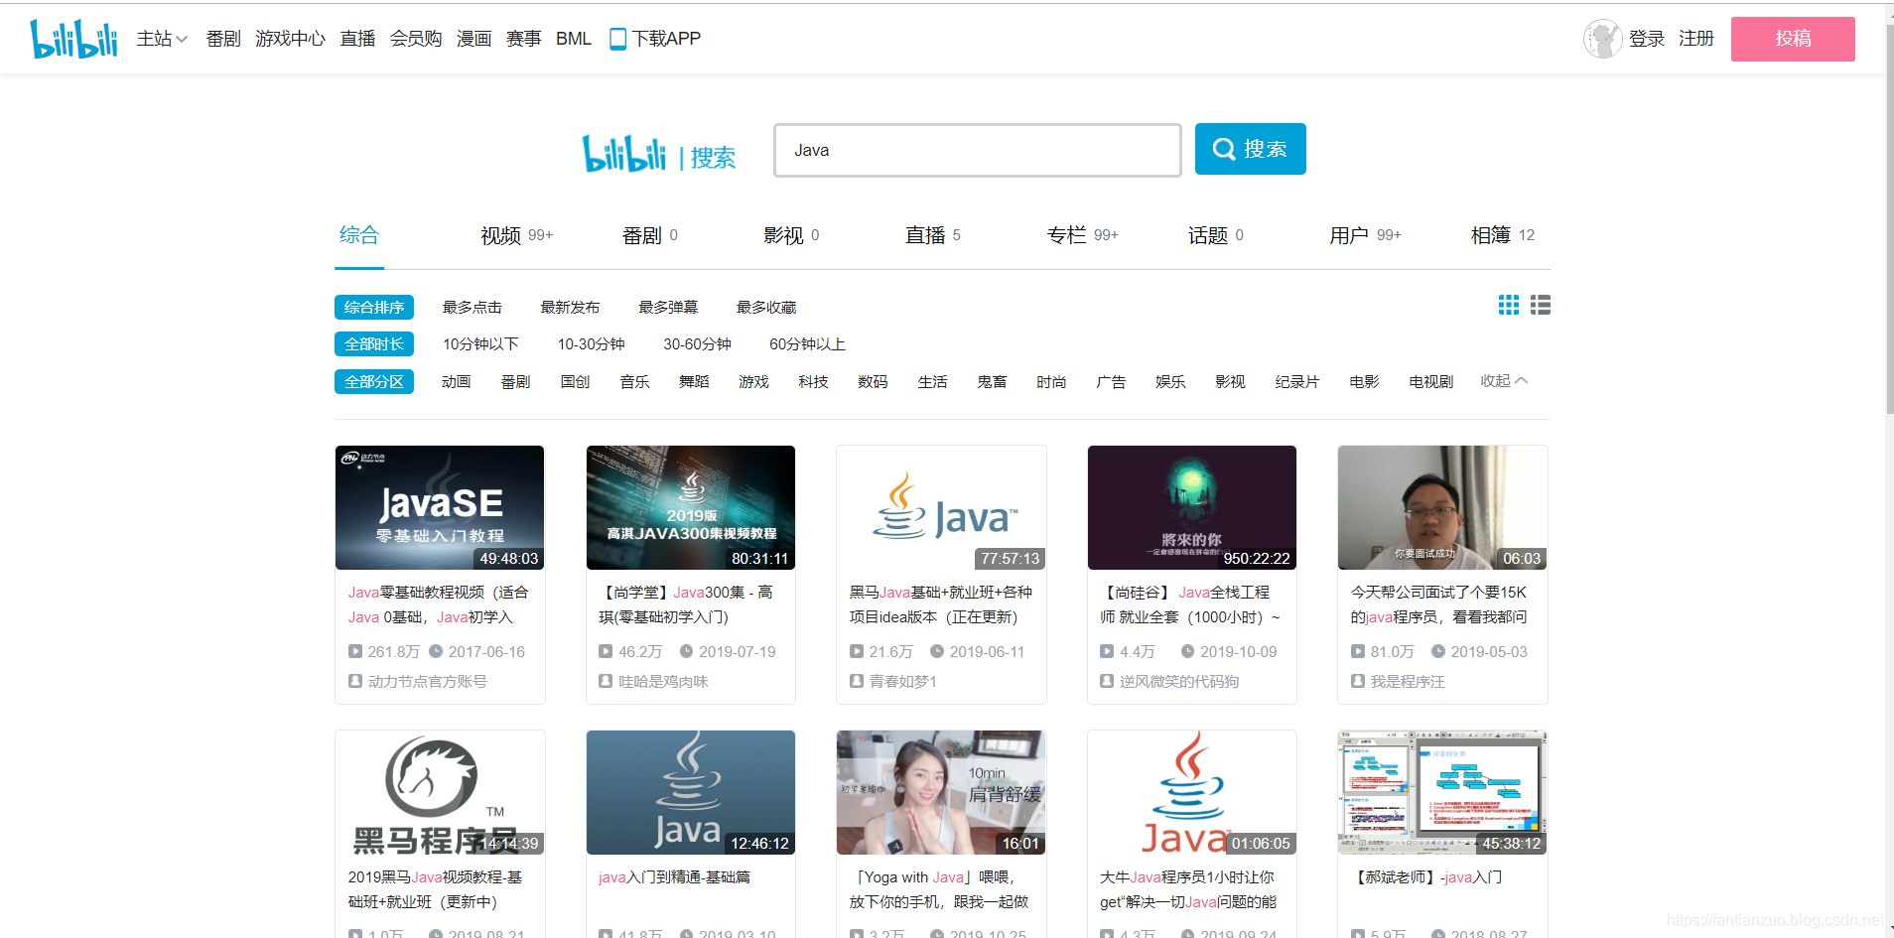Filter duration to 10-30分钟
The height and width of the screenshot is (938, 1894).
pyautogui.click(x=591, y=344)
